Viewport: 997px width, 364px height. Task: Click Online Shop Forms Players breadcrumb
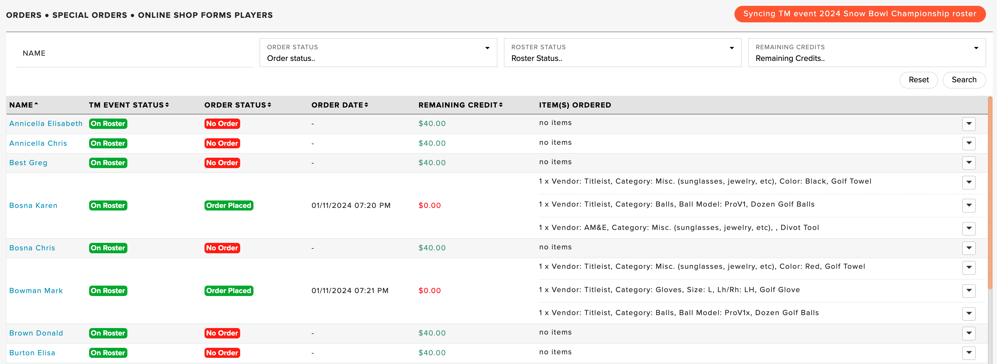[x=205, y=15]
